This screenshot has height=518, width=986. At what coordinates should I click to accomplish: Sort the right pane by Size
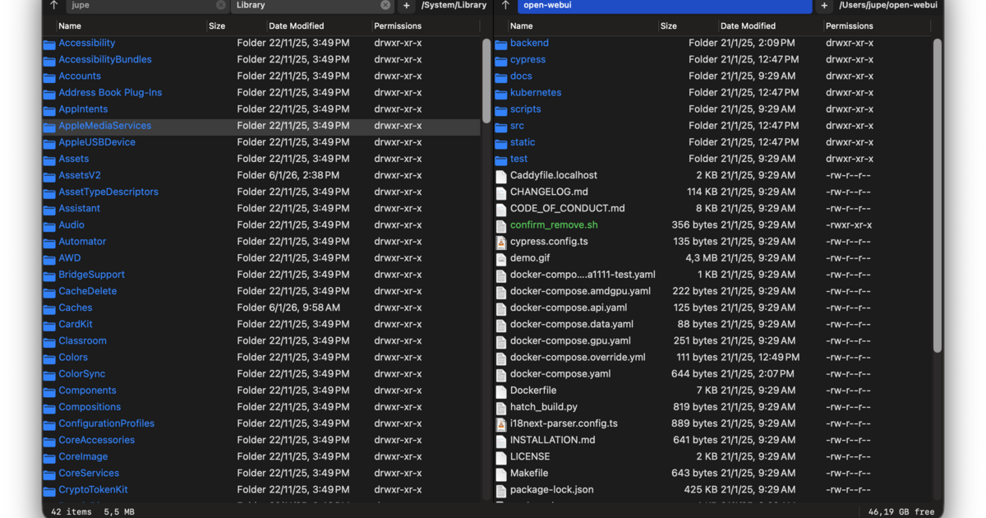click(668, 25)
